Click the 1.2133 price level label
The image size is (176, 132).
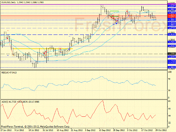click(x=172, y=63)
